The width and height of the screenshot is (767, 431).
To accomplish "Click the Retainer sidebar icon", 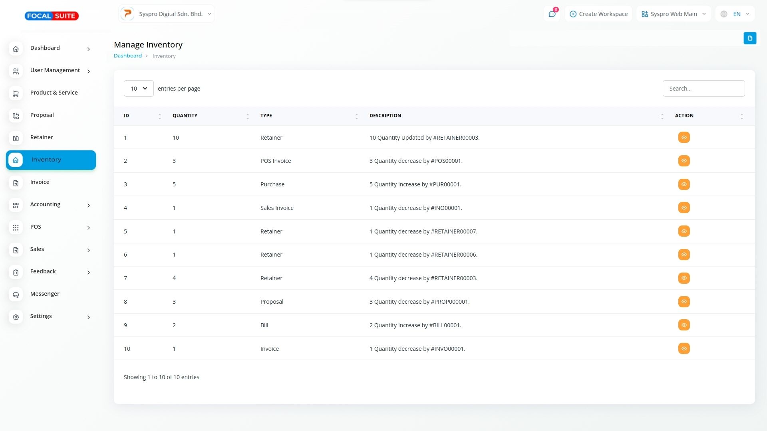I will [16, 138].
